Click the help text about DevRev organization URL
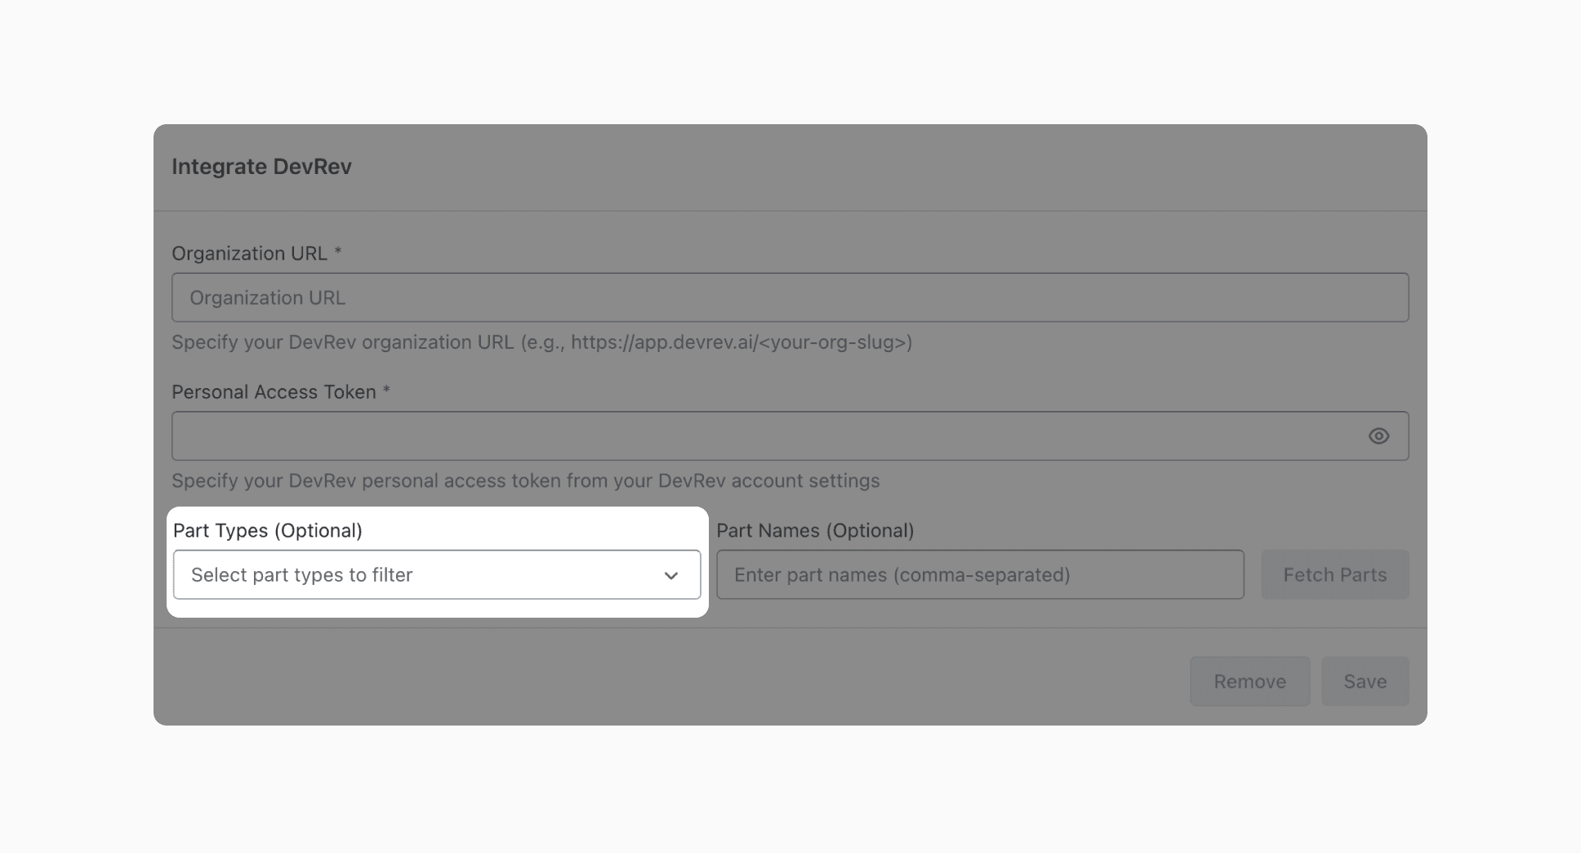Viewport: 1581px width, 853px height. (541, 342)
